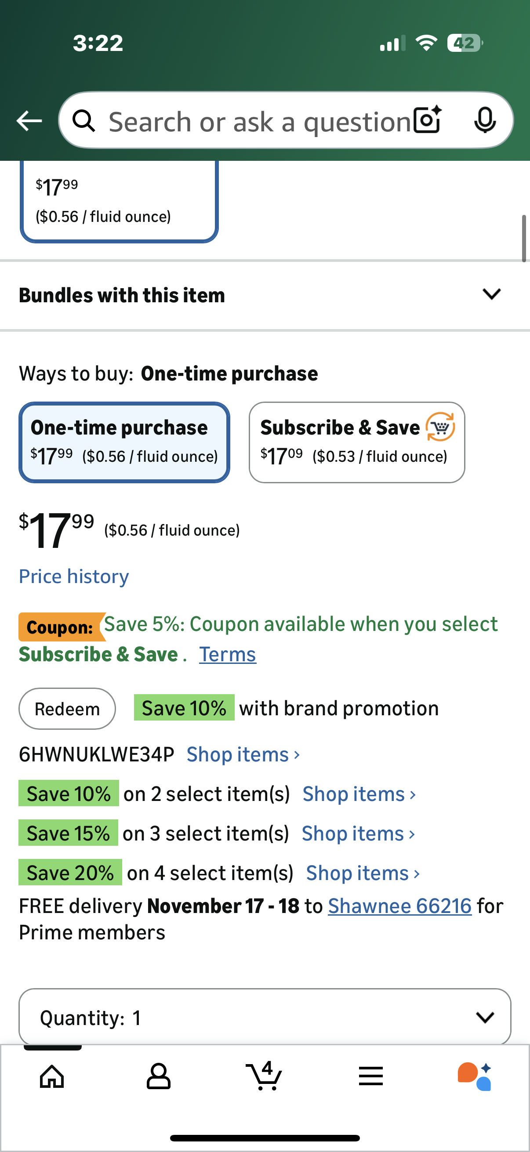Select One-time purchase option
Viewport: 530px width, 1152px height.
pos(124,442)
